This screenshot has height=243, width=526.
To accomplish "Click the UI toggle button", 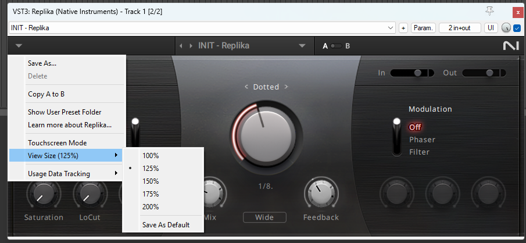I will [491, 28].
